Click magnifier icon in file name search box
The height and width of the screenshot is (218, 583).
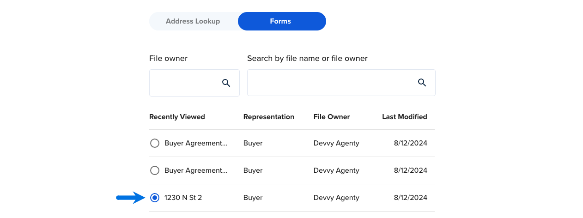pyautogui.click(x=422, y=83)
